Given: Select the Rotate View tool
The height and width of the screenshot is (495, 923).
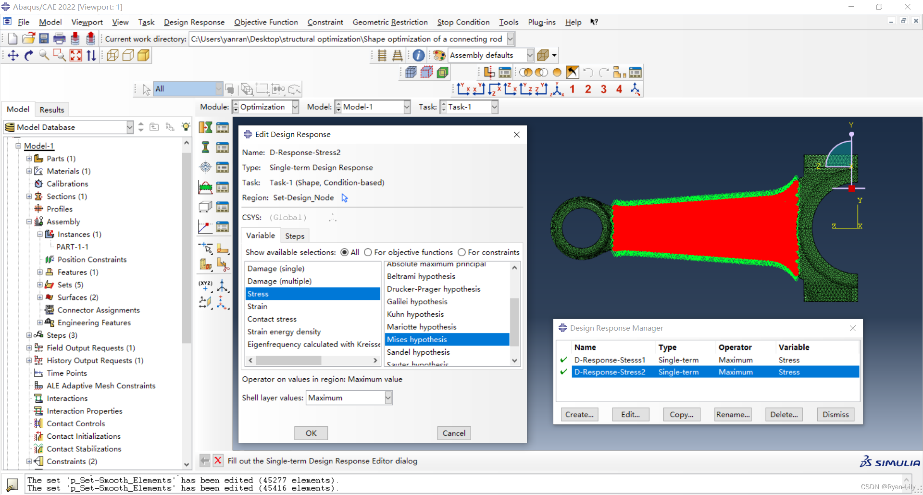Looking at the screenshot, I should pyautogui.click(x=28, y=55).
